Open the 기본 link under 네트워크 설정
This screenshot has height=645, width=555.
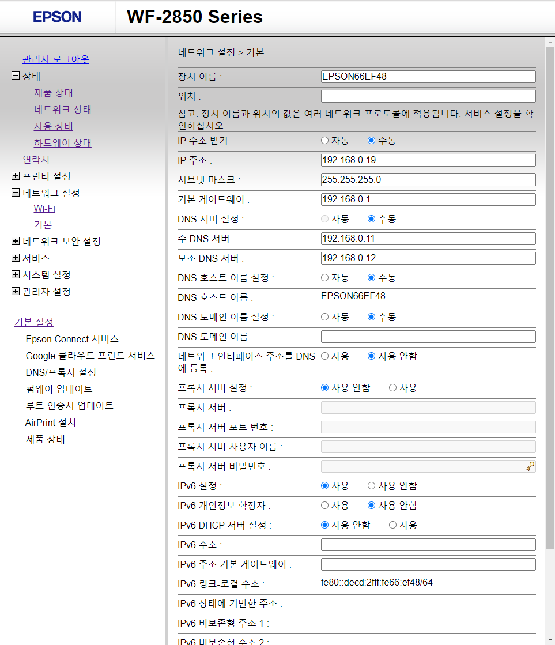pos(43,225)
